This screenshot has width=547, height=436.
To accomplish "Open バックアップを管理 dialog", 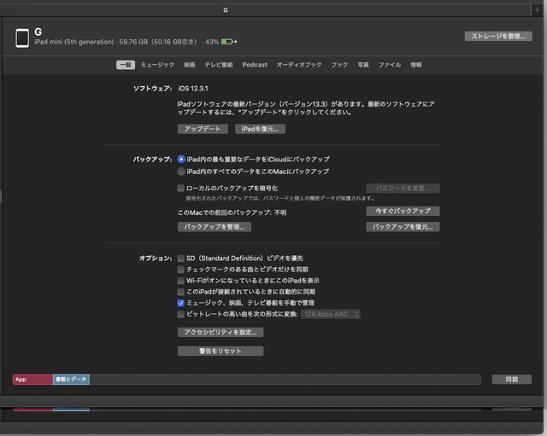I will (215, 227).
